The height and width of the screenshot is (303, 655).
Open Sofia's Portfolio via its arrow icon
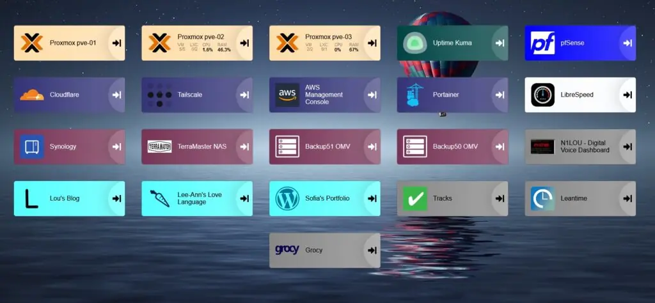(372, 199)
